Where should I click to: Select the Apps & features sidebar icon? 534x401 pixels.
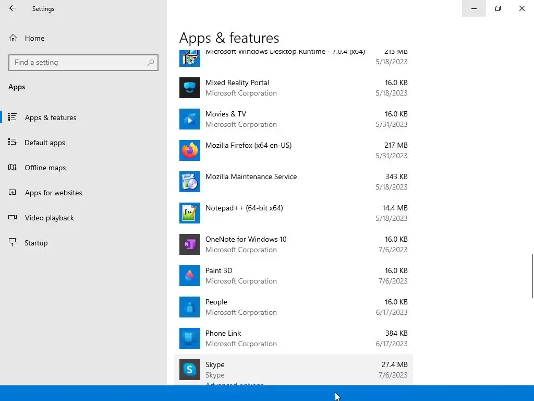coord(13,117)
